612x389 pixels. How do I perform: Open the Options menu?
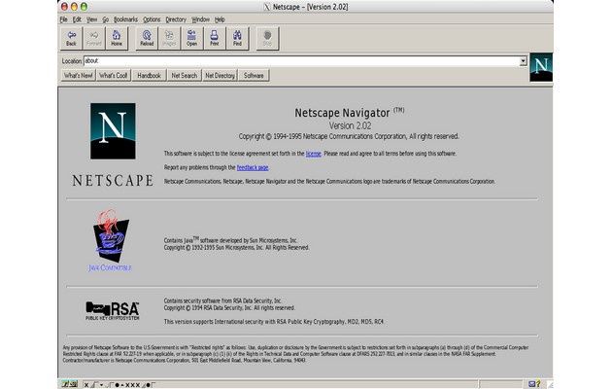tap(152, 19)
